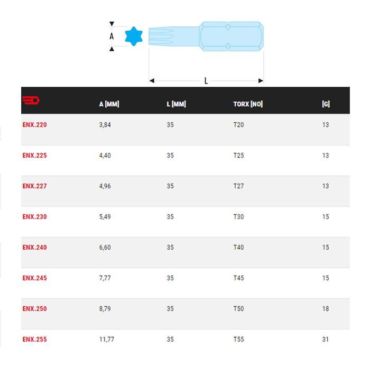Click the blue bit side-view illustration
Screen dimensions: 370x383
pos(206,36)
